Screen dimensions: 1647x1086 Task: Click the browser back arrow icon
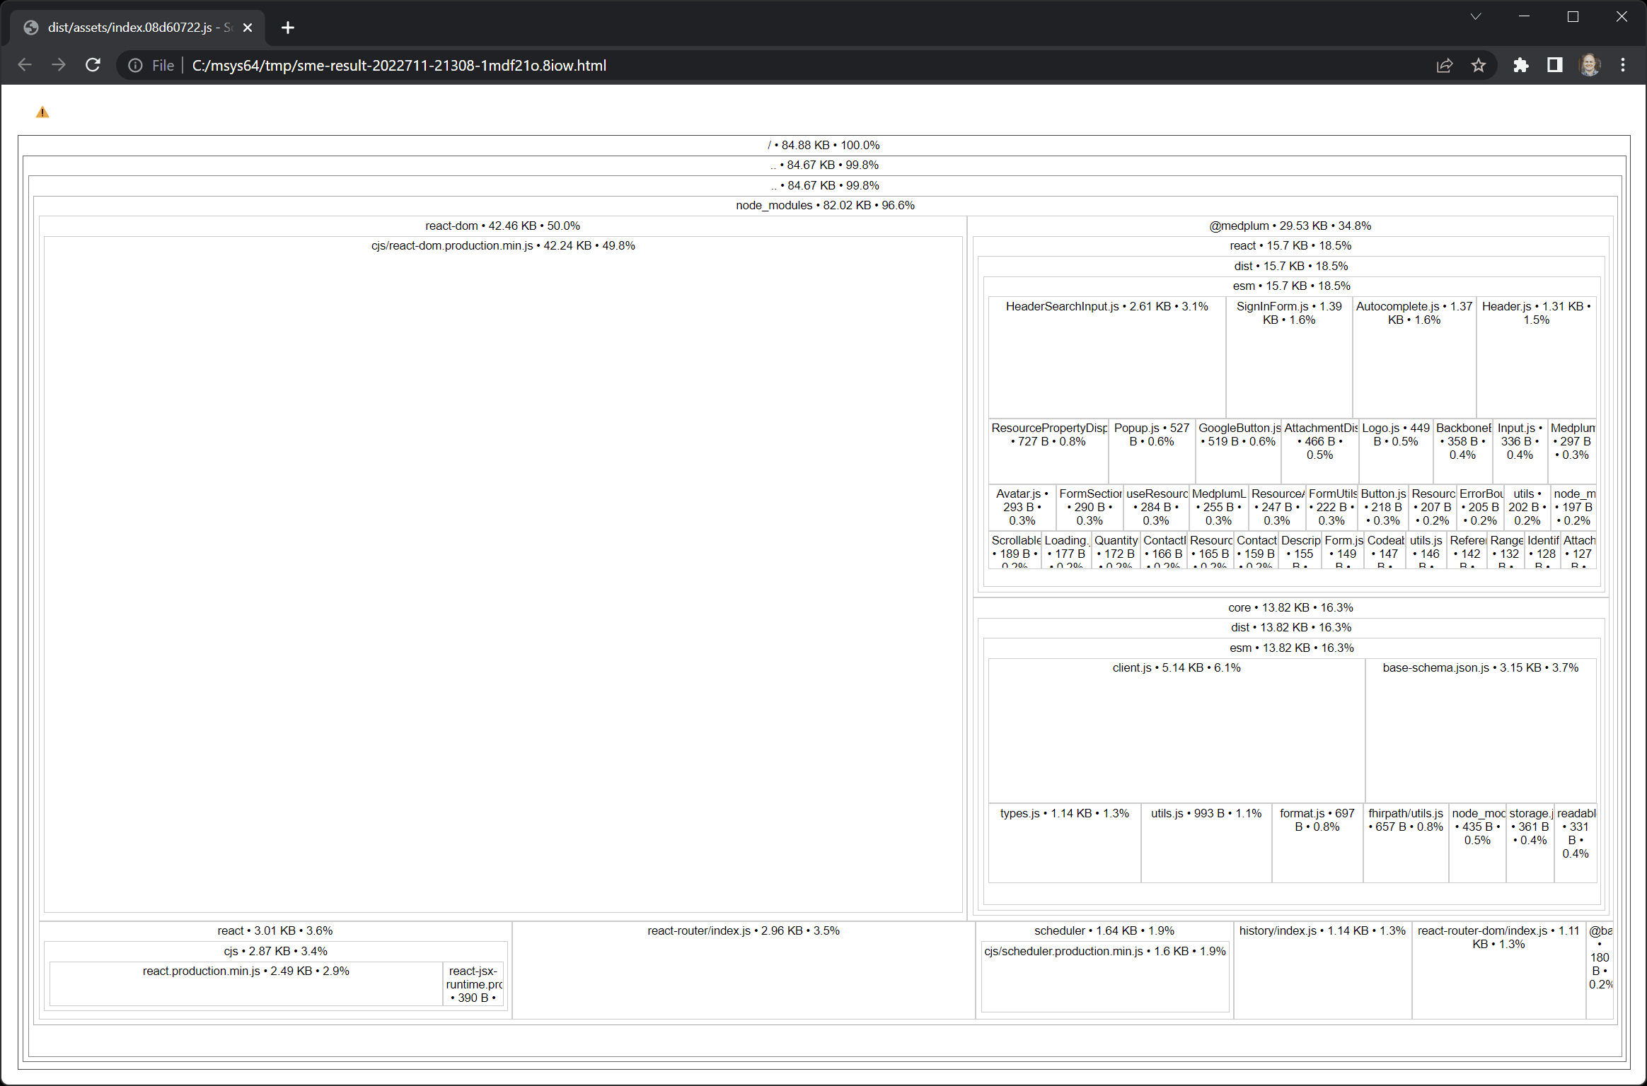[x=25, y=65]
